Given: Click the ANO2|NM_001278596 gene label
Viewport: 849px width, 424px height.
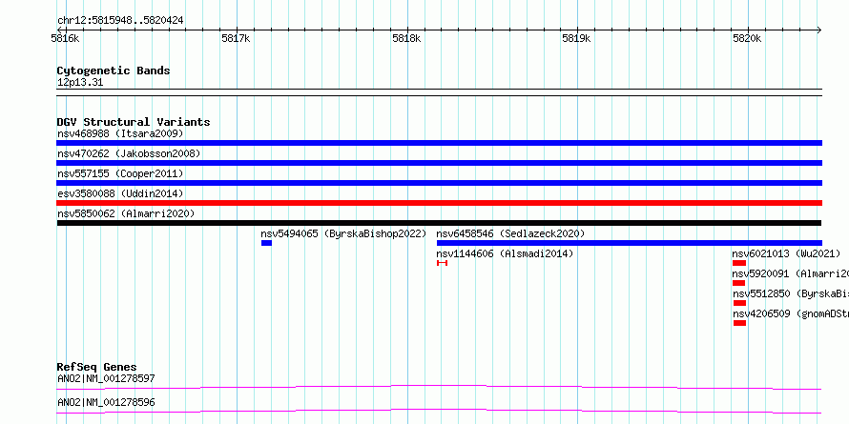Looking at the screenshot, I should pyautogui.click(x=106, y=402).
